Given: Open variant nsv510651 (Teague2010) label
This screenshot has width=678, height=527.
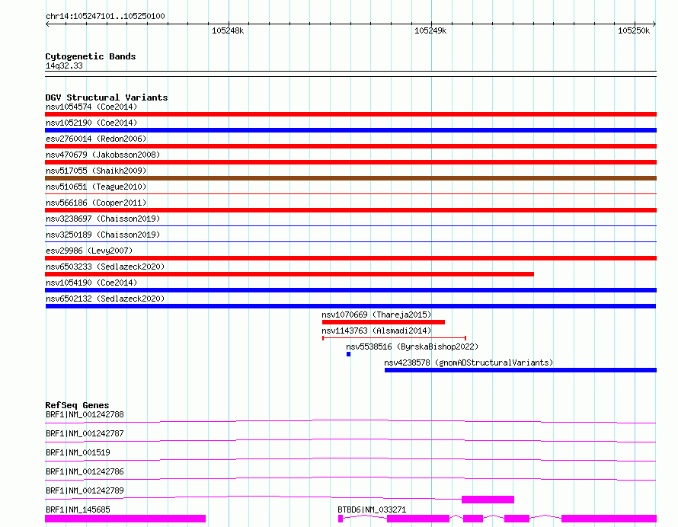Looking at the screenshot, I should (x=96, y=187).
